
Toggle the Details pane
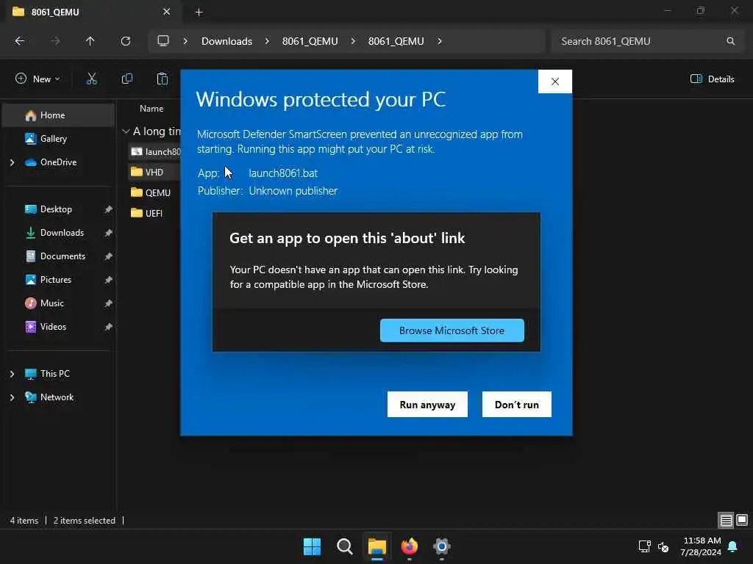point(712,79)
